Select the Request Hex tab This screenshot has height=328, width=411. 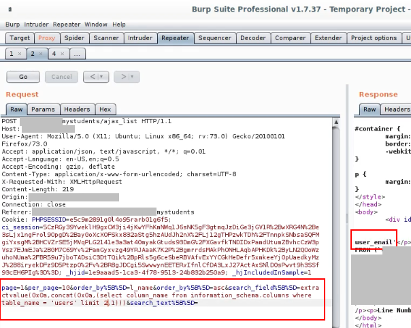[x=105, y=110]
